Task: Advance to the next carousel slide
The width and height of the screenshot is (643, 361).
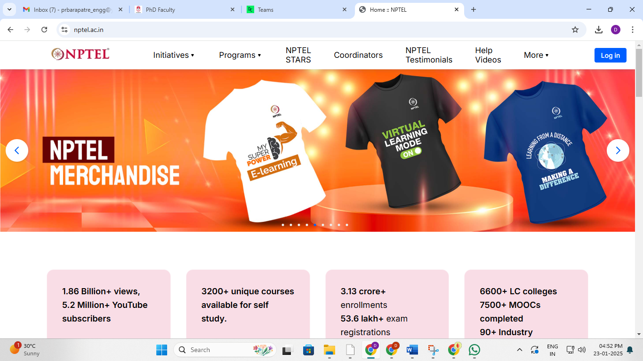Action: click(x=618, y=150)
